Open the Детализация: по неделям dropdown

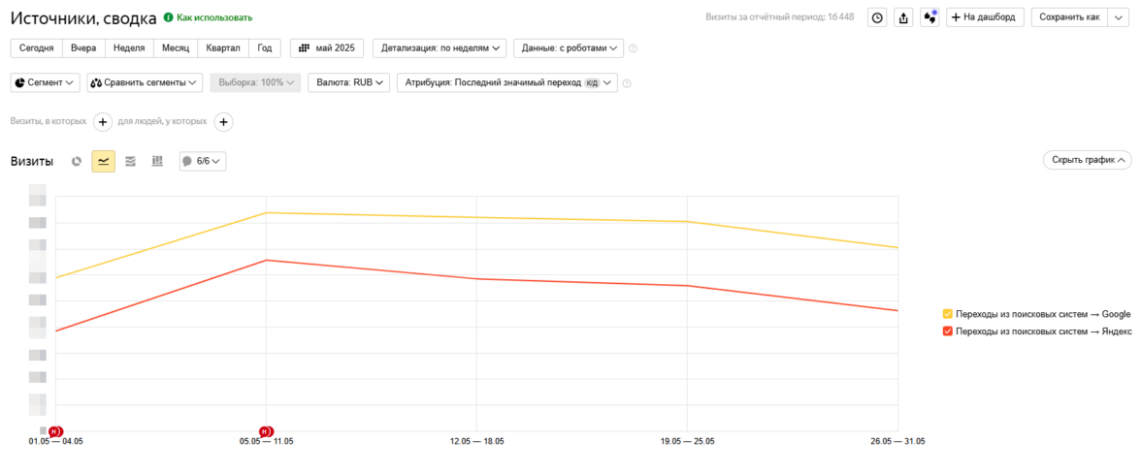click(442, 47)
